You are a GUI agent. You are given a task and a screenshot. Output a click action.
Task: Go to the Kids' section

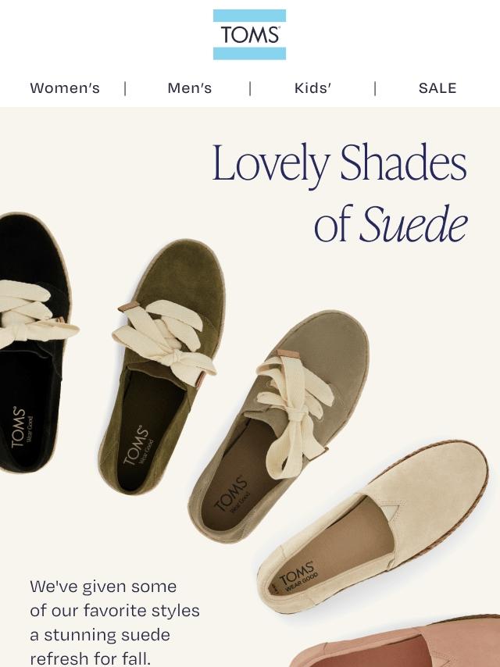312,88
